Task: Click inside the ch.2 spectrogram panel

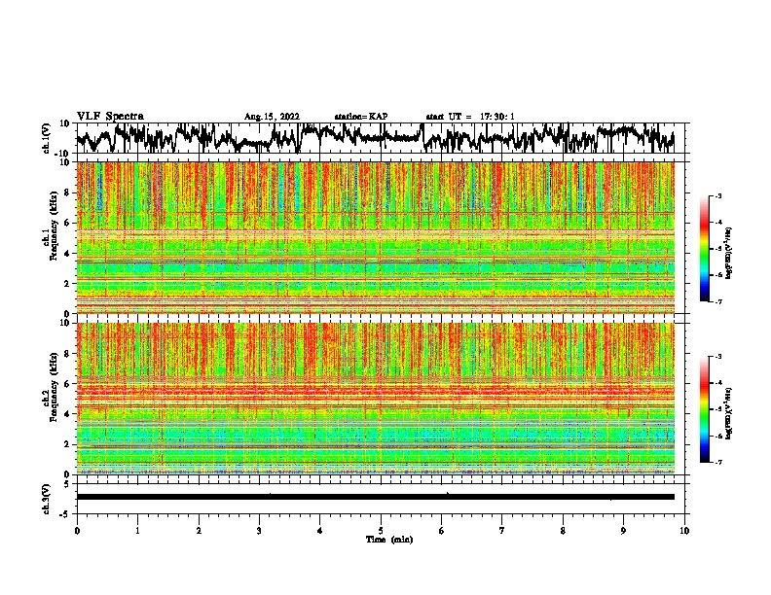Action: tap(376, 399)
